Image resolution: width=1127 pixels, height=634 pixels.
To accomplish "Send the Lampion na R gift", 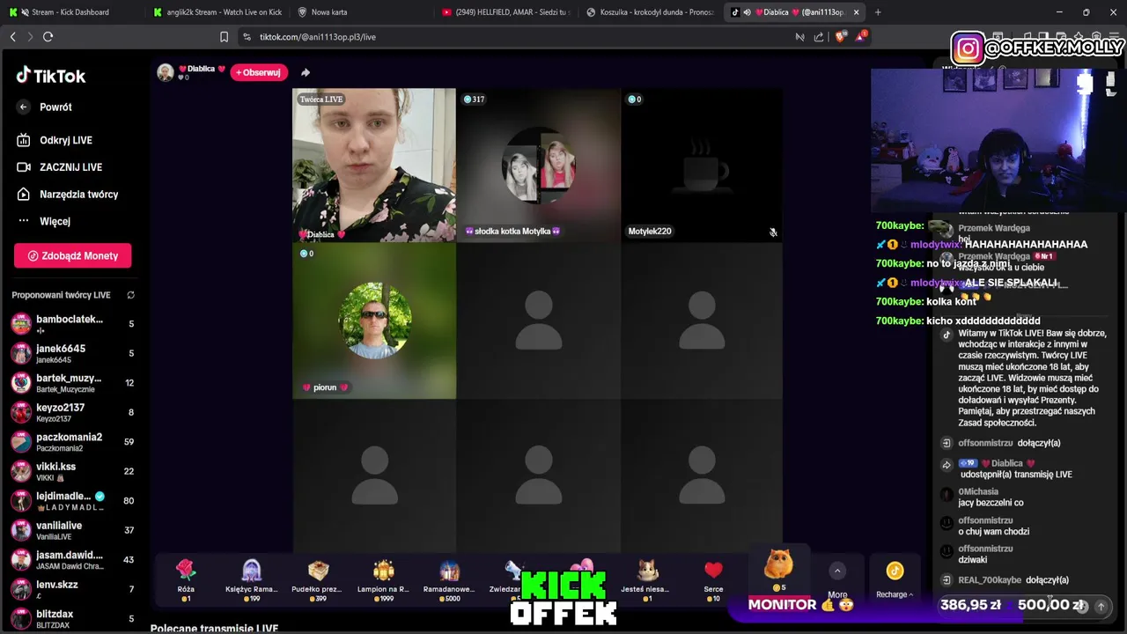I will click(x=383, y=579).
